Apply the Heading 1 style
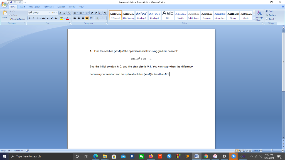 point(141,15)
